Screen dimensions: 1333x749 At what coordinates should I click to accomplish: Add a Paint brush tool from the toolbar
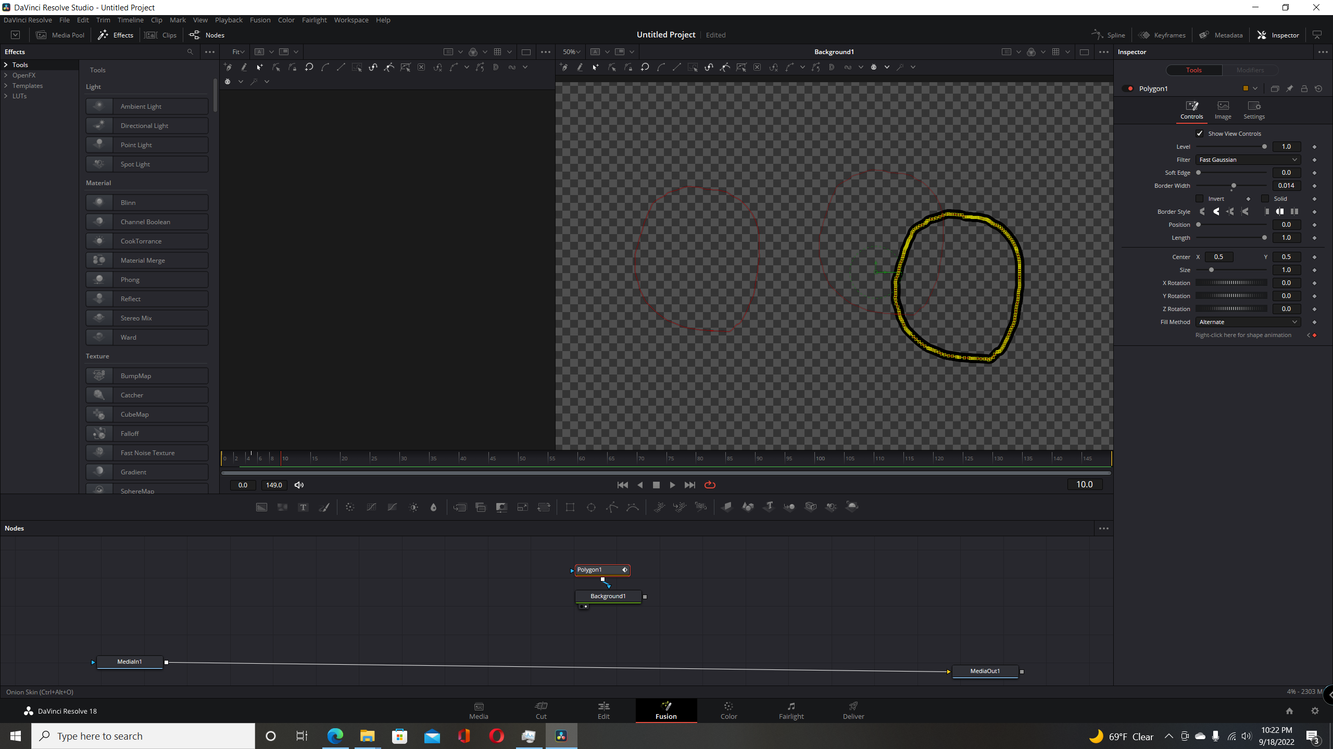click(x=324, y=507)
